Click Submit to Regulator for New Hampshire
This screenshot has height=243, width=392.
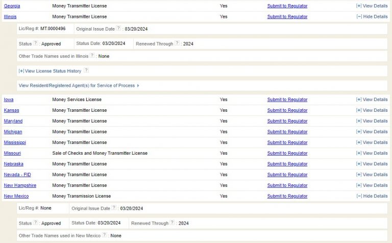[287, 185]
